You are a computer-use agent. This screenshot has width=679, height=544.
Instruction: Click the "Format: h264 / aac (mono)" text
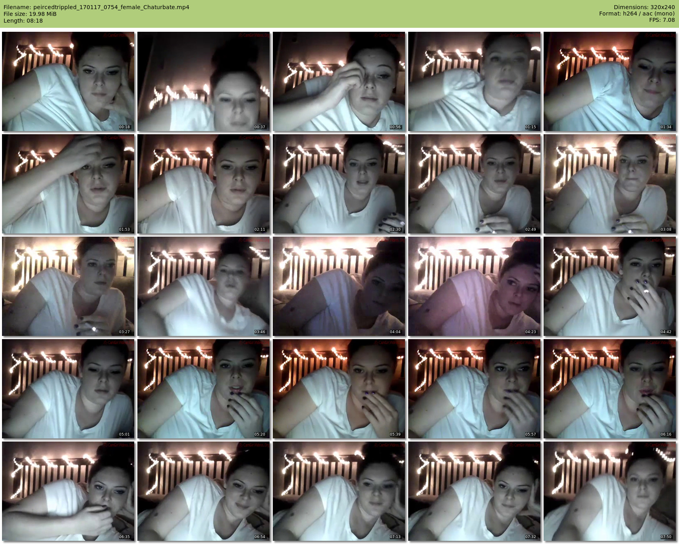[637, 14]
